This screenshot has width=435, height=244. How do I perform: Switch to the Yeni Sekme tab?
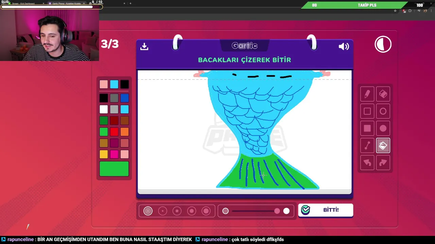coord(107,3)
